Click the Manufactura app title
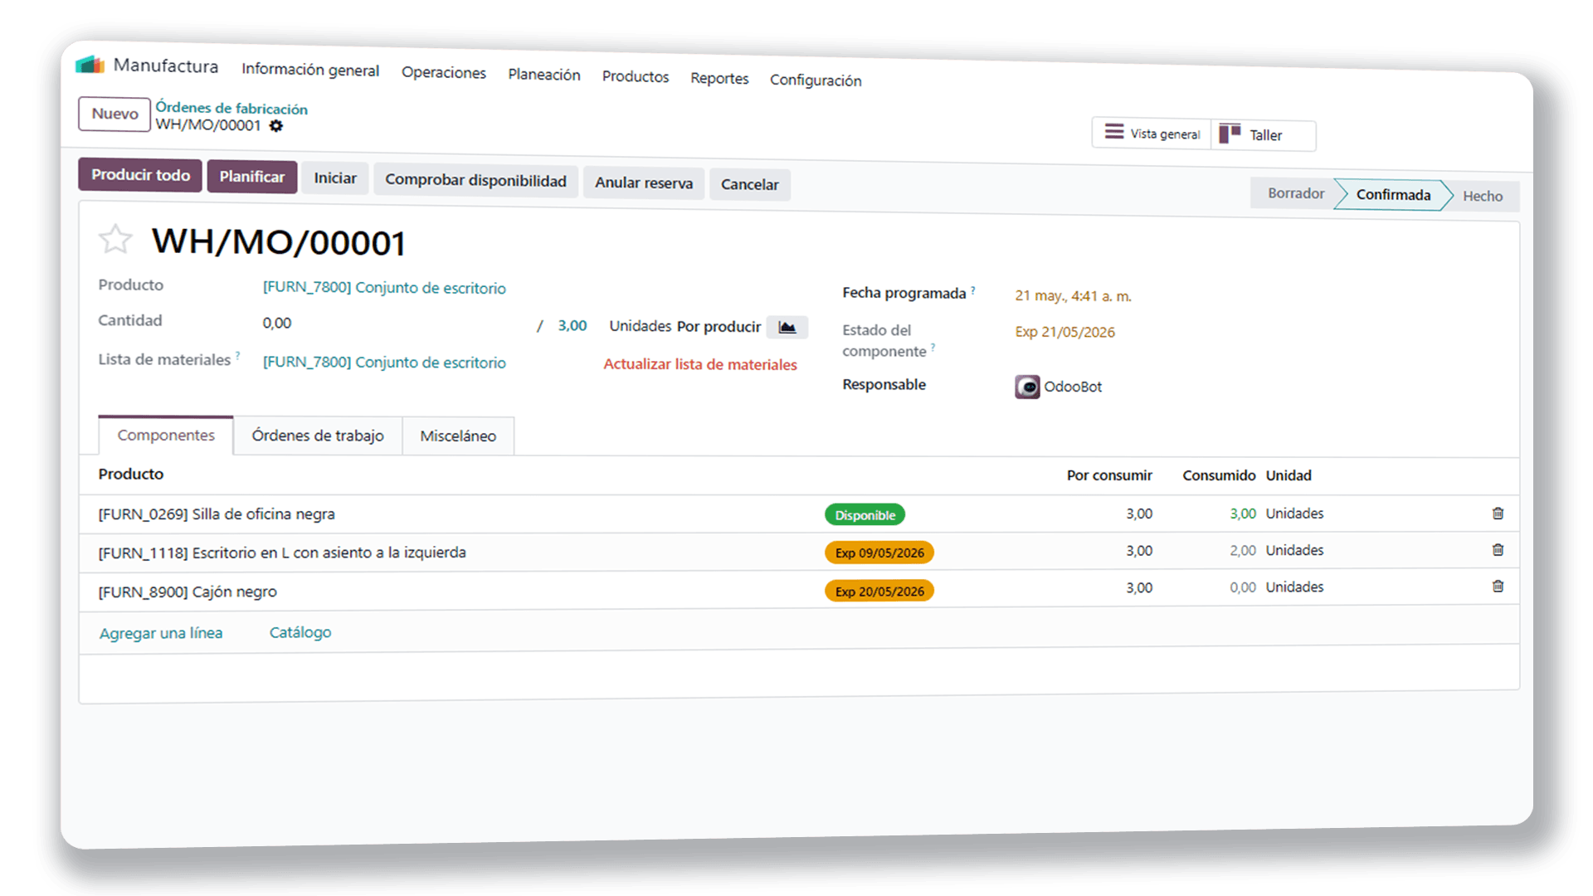Viewport: 1593px width, 896px height. [166, 66]
